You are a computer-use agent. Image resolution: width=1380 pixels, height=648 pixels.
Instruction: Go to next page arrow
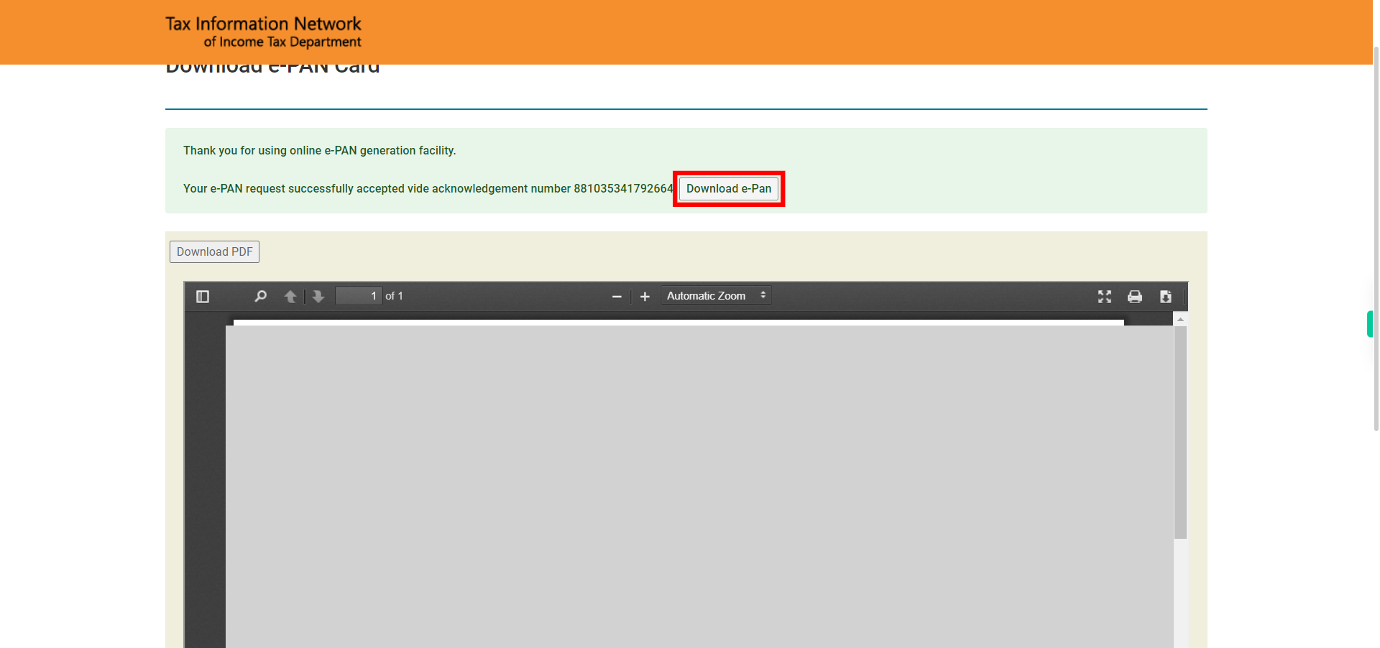point(318,297)
